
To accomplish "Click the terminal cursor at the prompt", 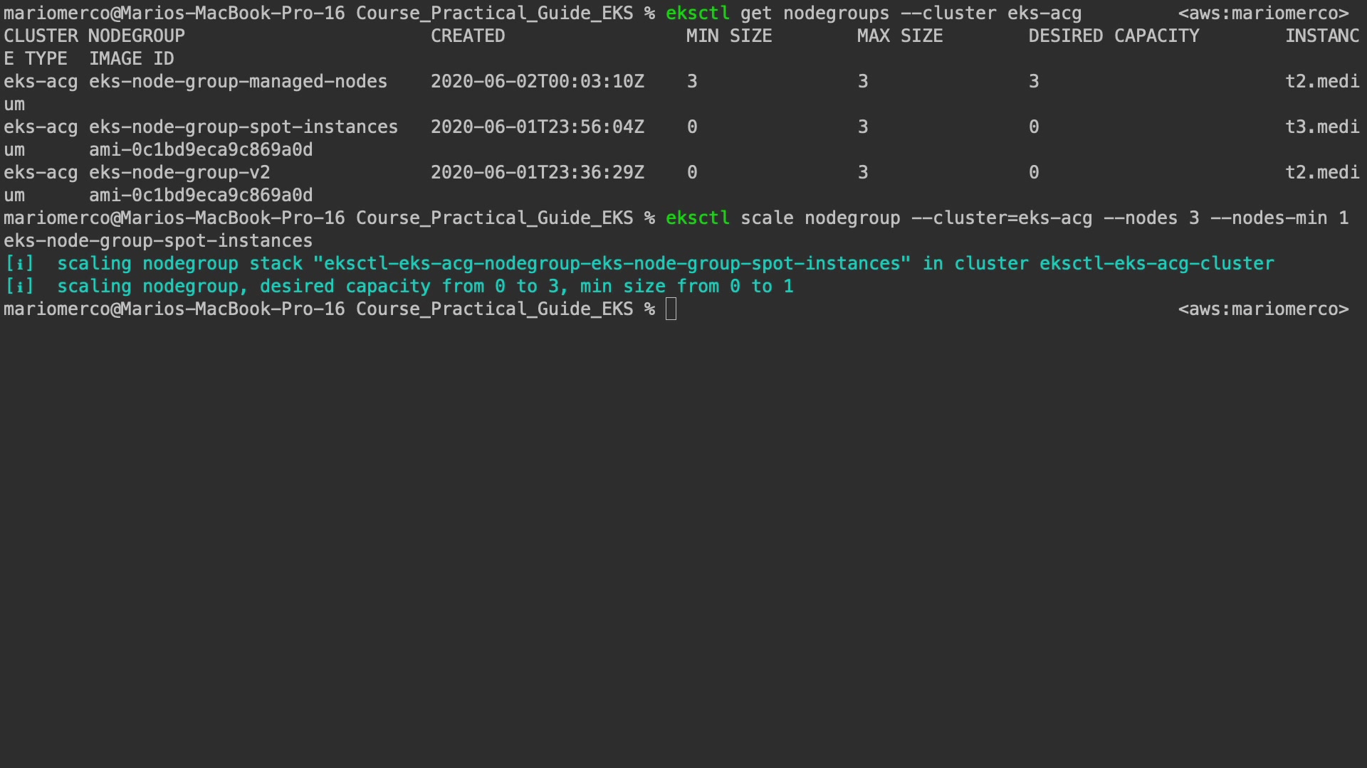I will point(671,309).
